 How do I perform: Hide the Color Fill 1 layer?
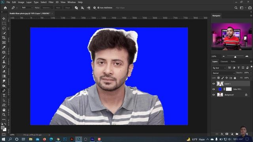213,89
